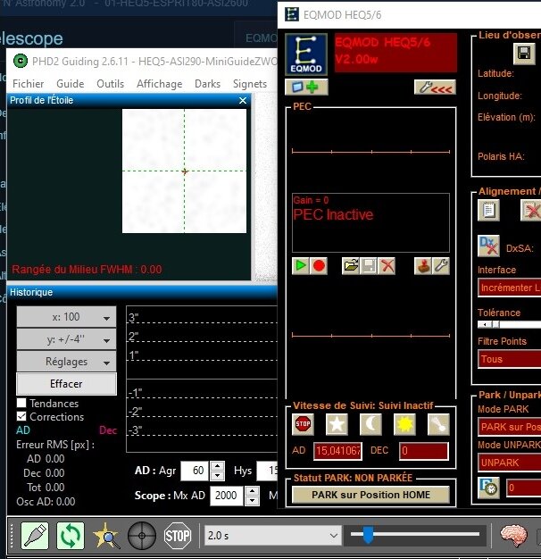Click the EQMOD logo icon
Viewport: 541px width, 559px height.
coord(306,54)
